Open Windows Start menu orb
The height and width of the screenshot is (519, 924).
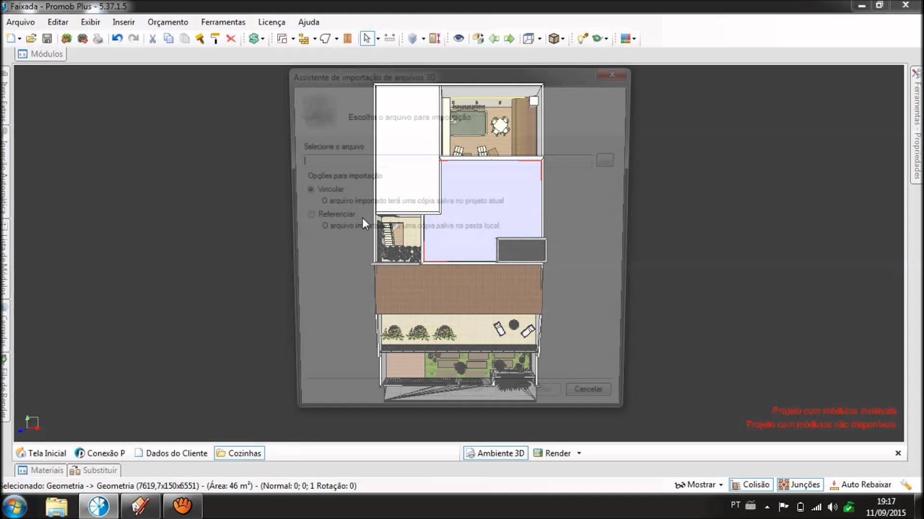(15, 506)
